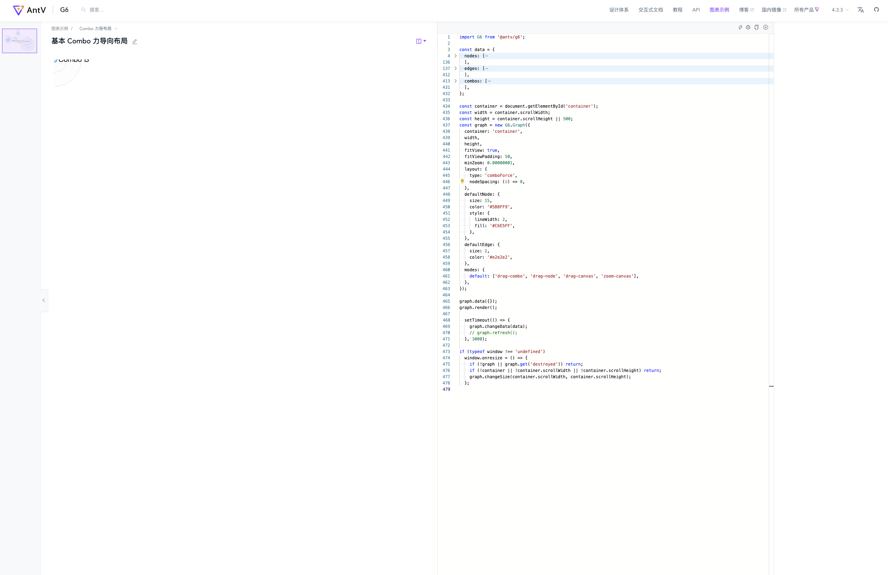The width and height of the screenshot is (888, 575).
Task: Open the layout switch dropdown beside the title
Action: [x=421, y=41]
